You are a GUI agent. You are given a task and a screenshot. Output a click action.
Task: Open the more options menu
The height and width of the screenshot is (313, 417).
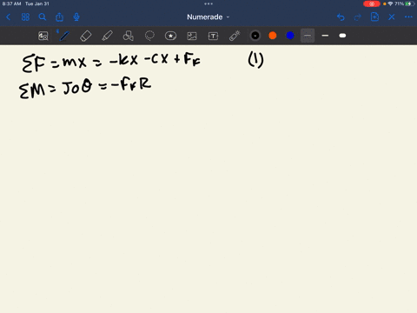click(408, 17)
